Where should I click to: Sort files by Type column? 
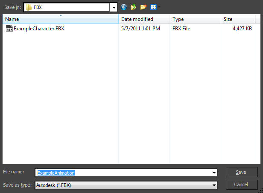(x=195, y=19)
